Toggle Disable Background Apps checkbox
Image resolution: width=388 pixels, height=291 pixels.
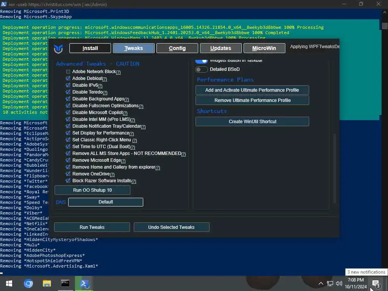(68, 99)
